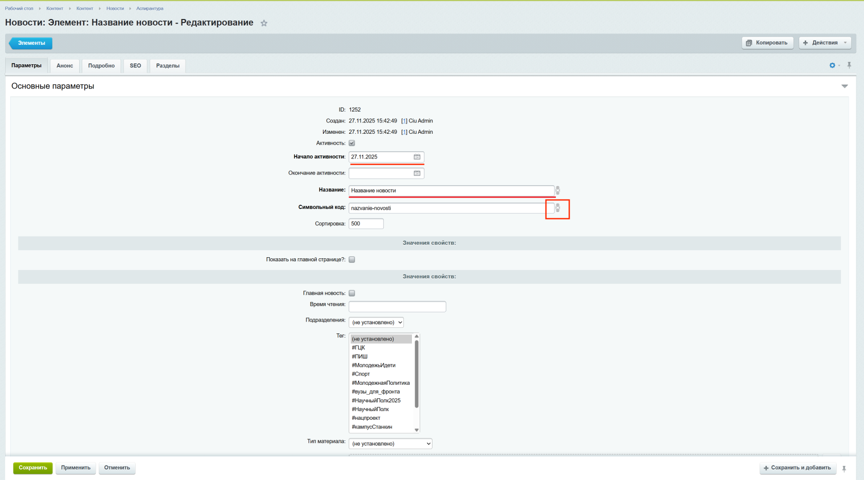Screen dimensions: 864x480
Task: Check the Главная новость checkbox
Action: [x=352, y=293]
